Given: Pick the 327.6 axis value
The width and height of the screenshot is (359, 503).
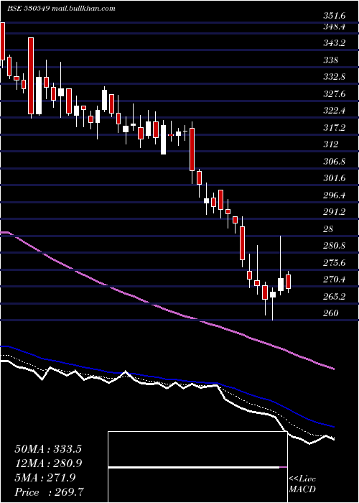Looking at the screenshot, I should click(x=334, y=94).
